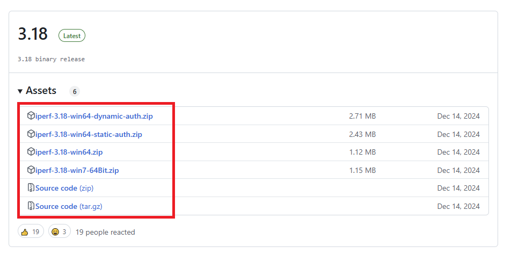Click the 1.15 MB size value
The height and width of the screenshot is (254, 511).
[362, 170]
